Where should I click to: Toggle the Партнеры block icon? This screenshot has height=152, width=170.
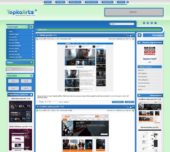pyautogui.click(x=31, y=76)
